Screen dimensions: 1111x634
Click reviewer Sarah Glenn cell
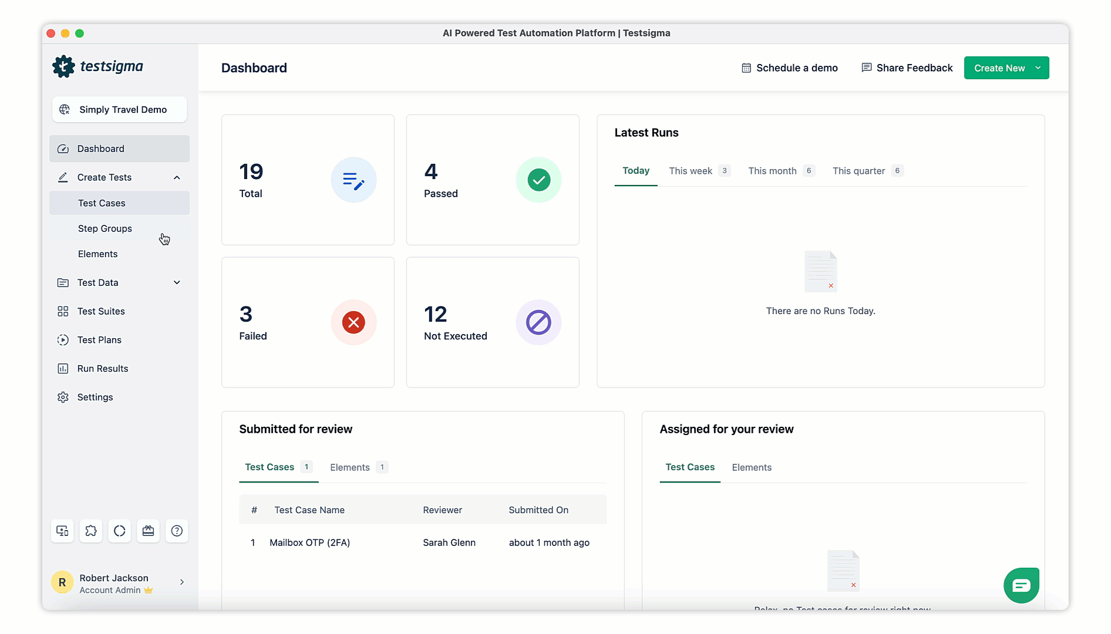[x=449, y=543]
